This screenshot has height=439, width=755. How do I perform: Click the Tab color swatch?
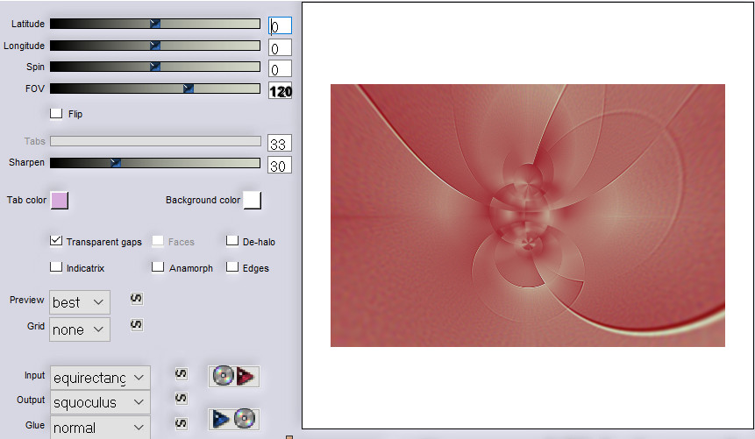pos(60,201)
